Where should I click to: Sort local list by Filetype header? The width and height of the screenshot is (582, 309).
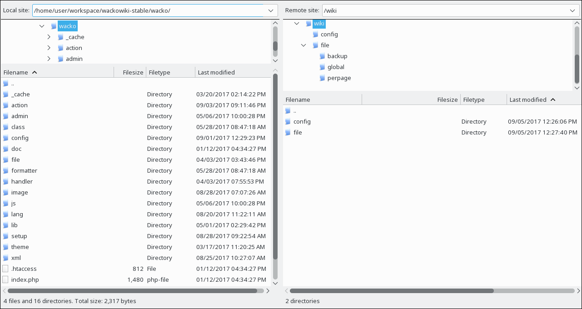pyautogui.click(x=159, y=72)
